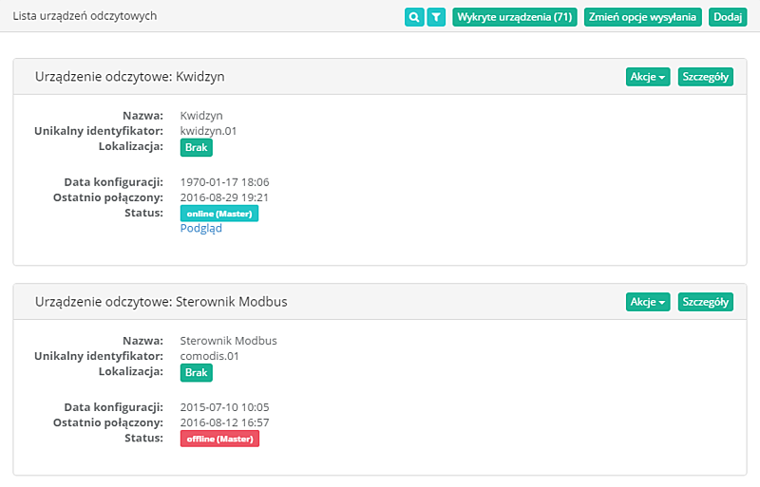This screenshot has width=760, height=487.
Task: Click the 2016-08-12 16:57 last connected date
Action: (x=224, y=421)
